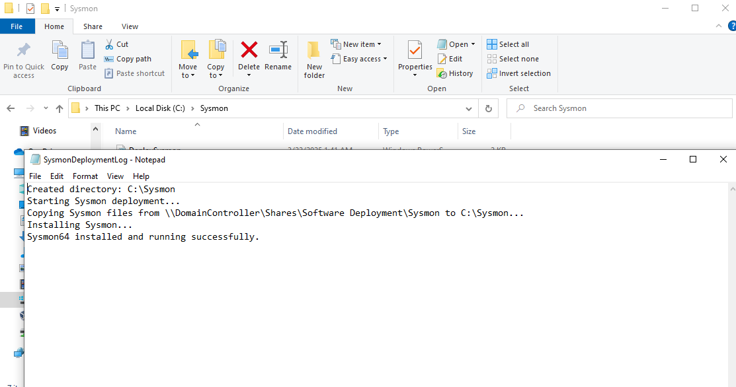Refresh the Sysmon folder view
736x387 pixels.
coord(489,108)
